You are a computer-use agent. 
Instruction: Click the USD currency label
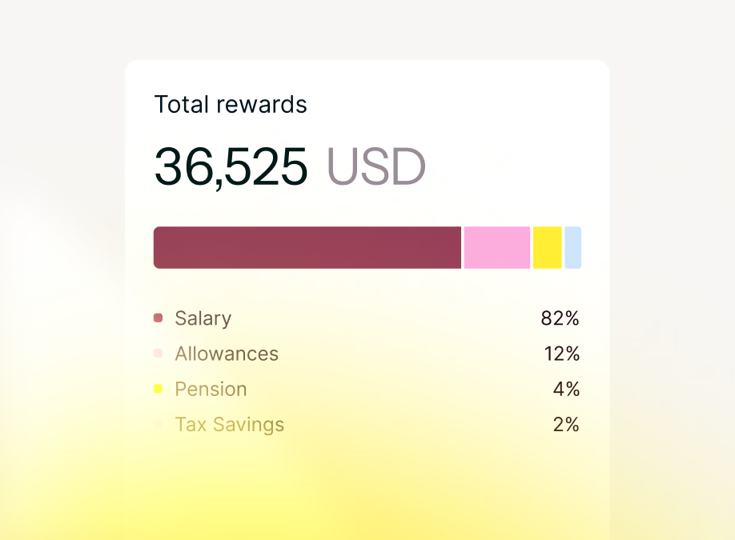pyautogui.click(x=376, y=166)
